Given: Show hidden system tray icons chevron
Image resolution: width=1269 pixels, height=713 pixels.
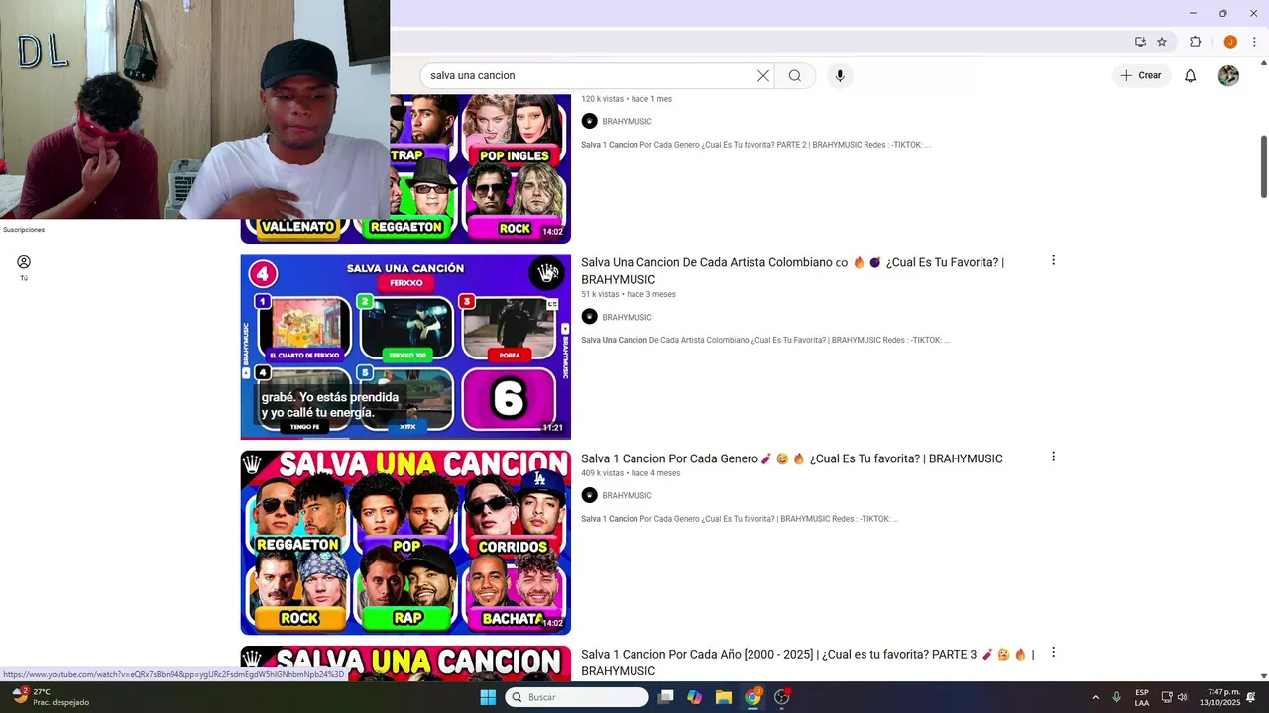Looking at the screenshot, I should [1096, 697].
